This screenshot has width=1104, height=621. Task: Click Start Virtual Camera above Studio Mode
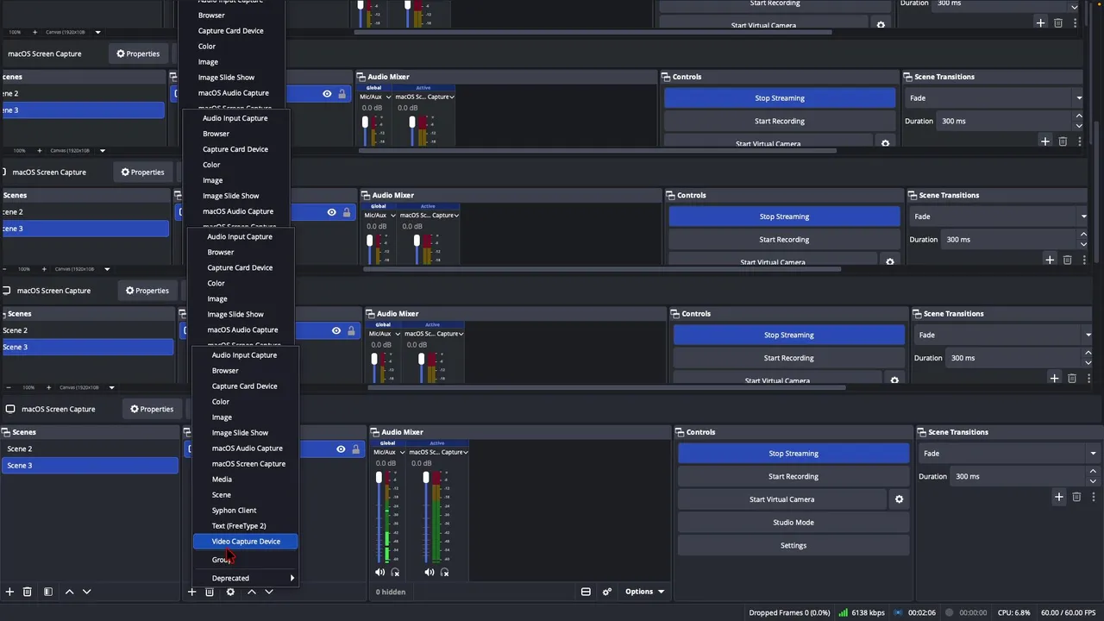[781, 499]
